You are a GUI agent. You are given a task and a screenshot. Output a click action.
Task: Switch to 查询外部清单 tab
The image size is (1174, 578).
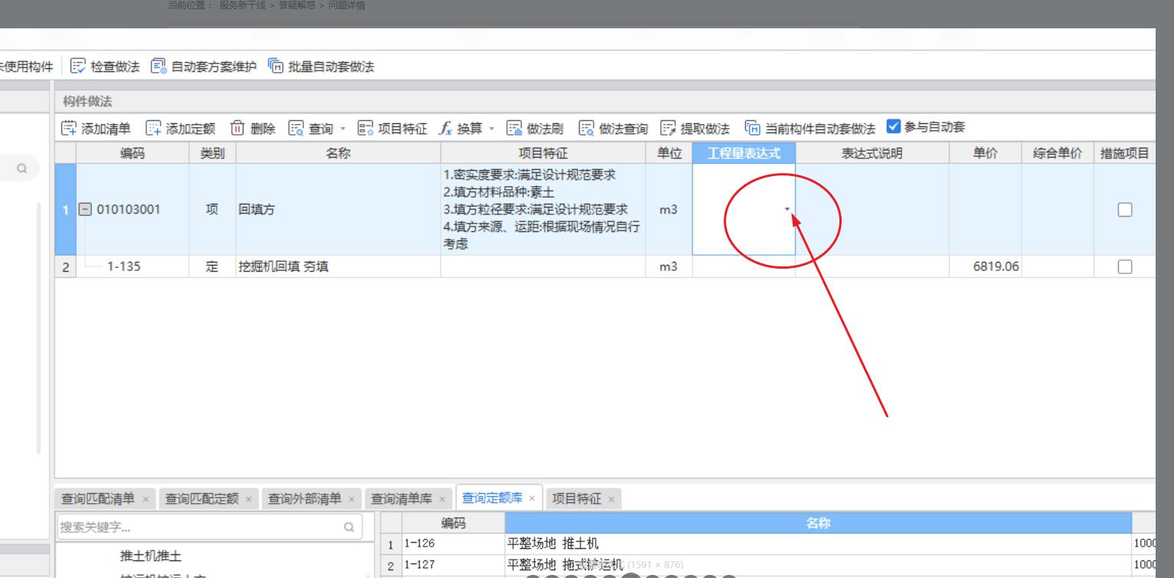pos(305,499)
